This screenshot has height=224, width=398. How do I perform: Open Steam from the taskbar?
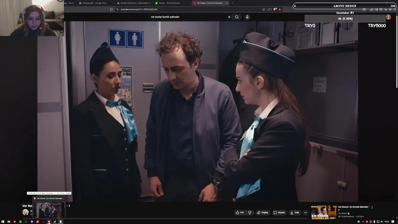[x=55, y=222]
